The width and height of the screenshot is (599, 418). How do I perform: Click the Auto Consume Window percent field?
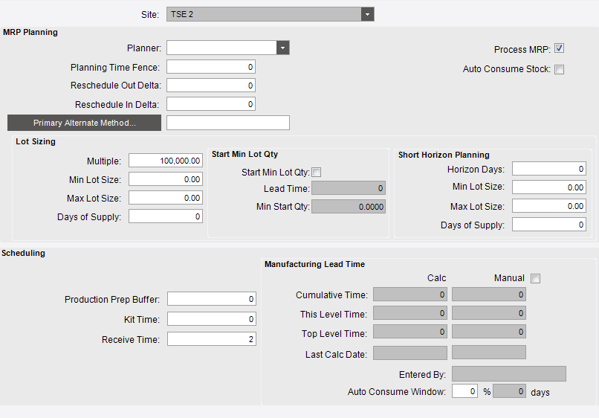pyautogui.click(x=464, y=391)
